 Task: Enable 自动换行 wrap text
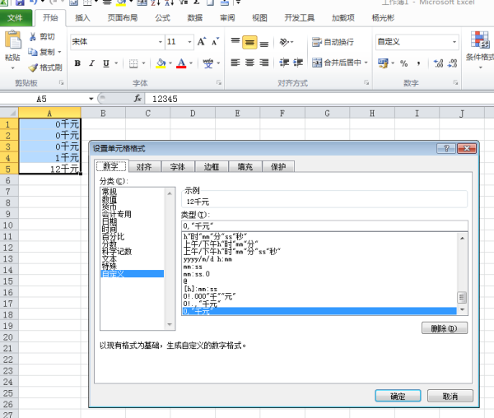click(x=333, y=42)
